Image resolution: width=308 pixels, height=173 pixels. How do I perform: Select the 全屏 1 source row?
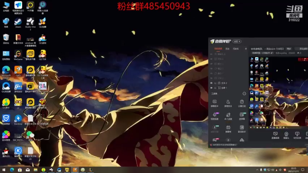point(228,88)
